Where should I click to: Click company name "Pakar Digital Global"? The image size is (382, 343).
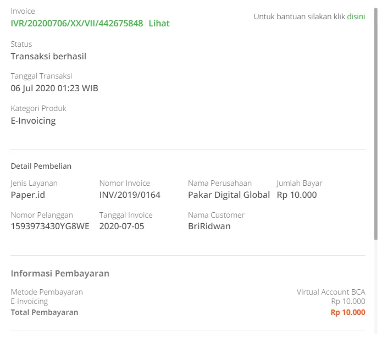tap(229, 195)
